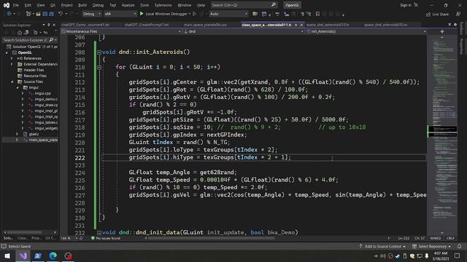Click the Open File folder icon in toolbar

38,14
